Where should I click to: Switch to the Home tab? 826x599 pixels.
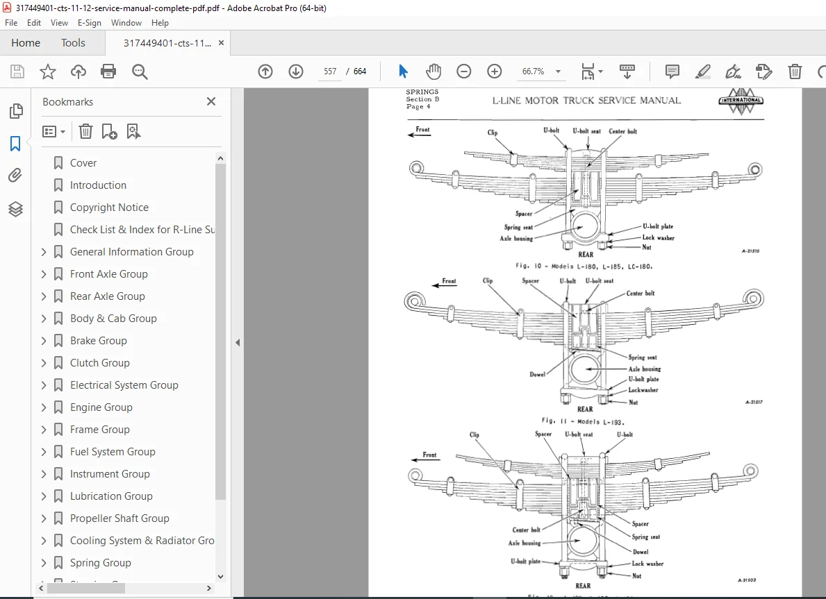click(x=26, y=42)
